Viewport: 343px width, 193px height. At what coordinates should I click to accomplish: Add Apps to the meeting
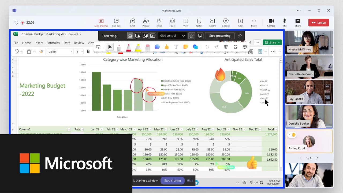[241, 23]
